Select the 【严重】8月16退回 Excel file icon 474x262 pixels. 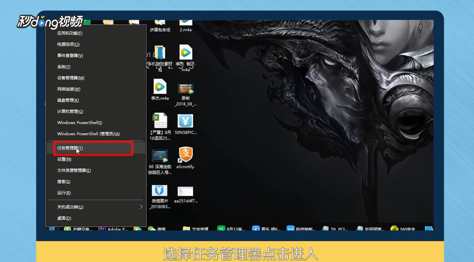(x=160, y=121)
